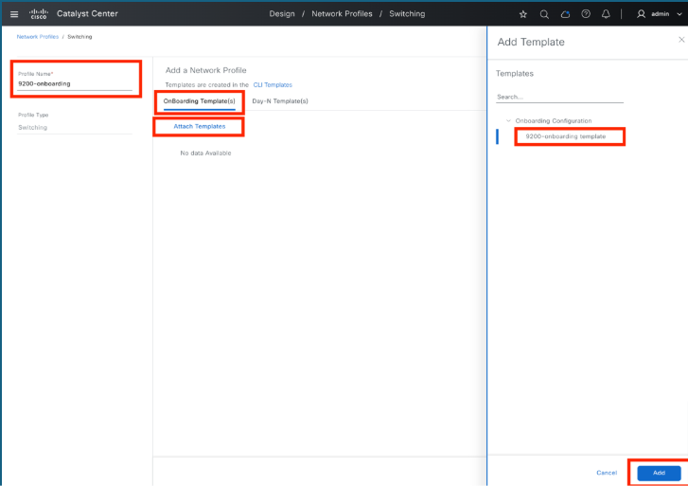Click the Templates label in side panel
This screenshot has height=486, width=688.
pos(515,73)
